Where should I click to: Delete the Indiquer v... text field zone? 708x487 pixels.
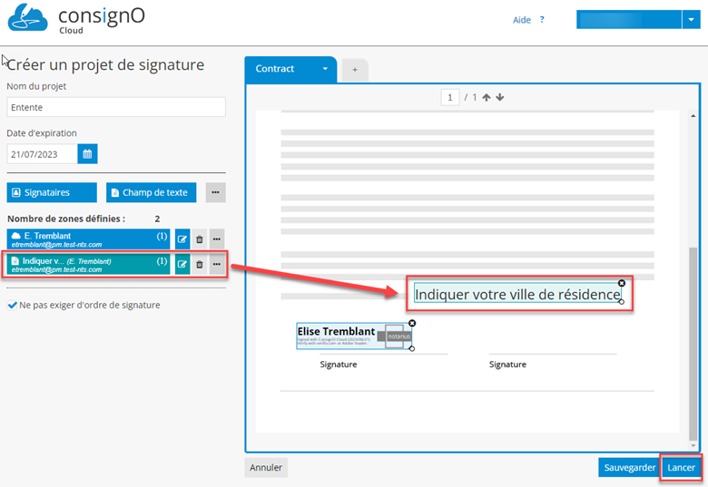point(200,264)
